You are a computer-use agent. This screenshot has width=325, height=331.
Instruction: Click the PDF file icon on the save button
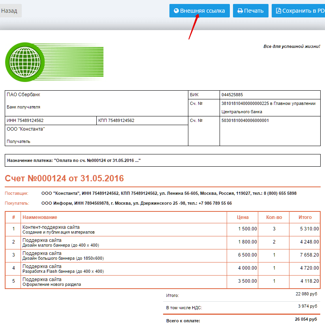click(x=278, y=11)
